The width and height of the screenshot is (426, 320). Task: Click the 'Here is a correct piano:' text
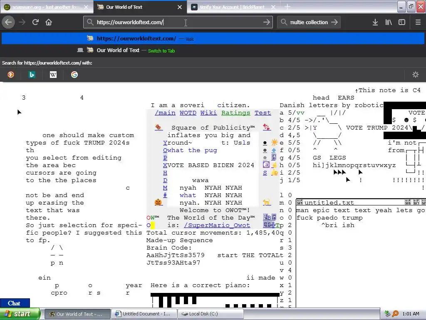pyautogui.click(x=200, y=285)
